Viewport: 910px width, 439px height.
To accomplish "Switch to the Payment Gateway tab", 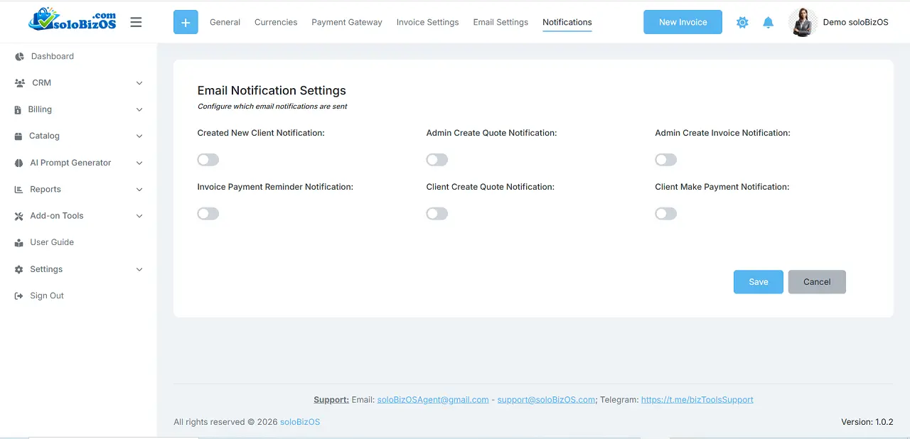I will click(x=347, y=22).
